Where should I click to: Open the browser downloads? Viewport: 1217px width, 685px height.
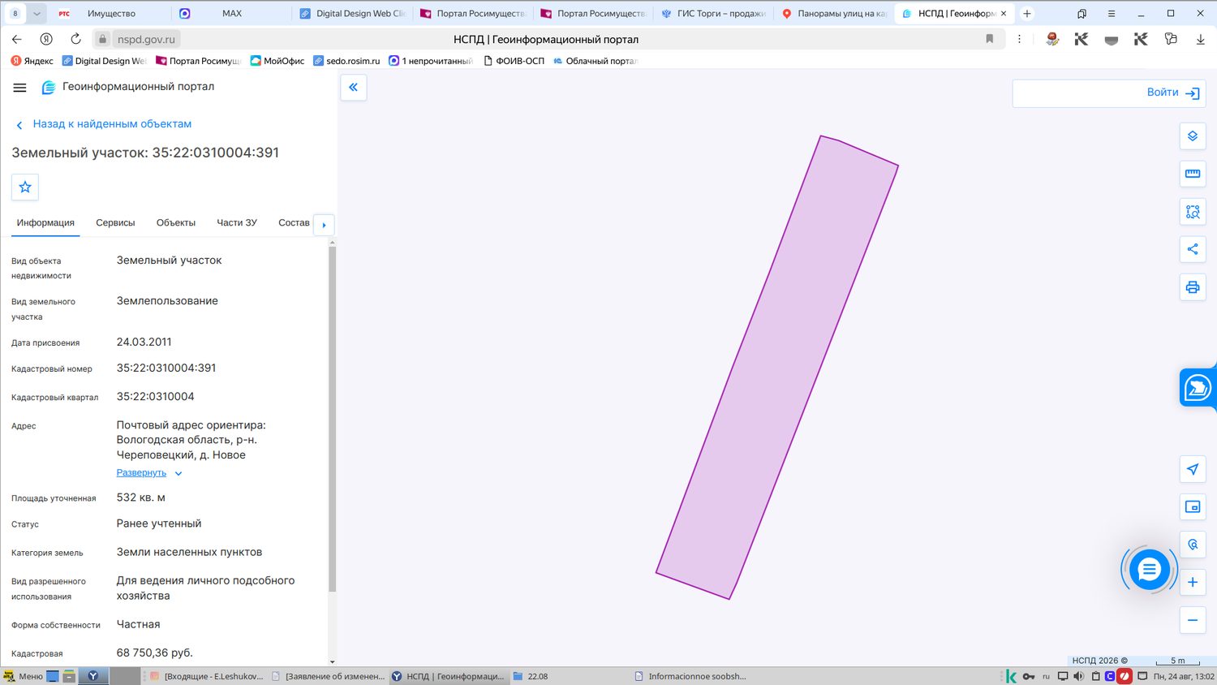pyautogui.click(x=1200, y=39)
